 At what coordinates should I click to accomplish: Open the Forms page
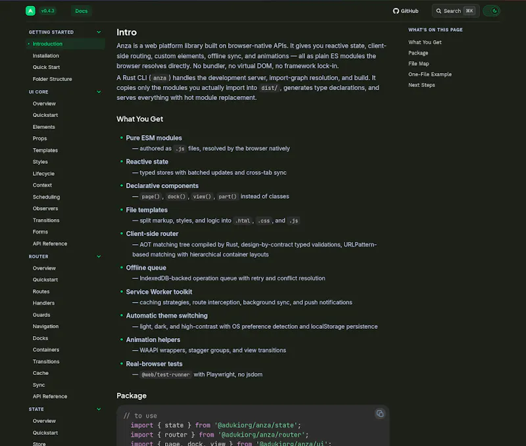[40, 232]
